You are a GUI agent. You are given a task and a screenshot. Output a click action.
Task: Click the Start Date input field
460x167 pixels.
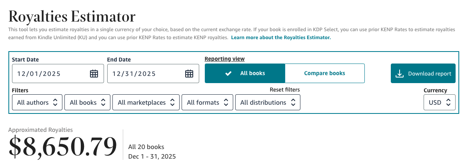pos(50,74)
